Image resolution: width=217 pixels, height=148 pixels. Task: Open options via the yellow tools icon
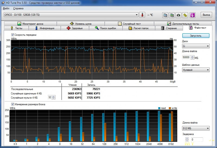[185, 15]
